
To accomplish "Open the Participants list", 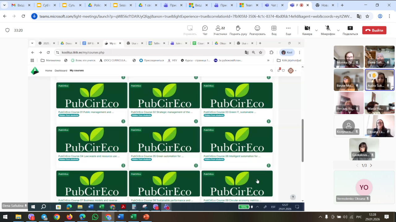I will point(220,30).
